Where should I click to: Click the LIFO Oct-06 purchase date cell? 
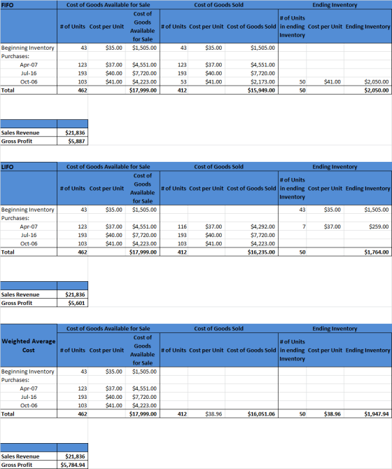point(29,244)
